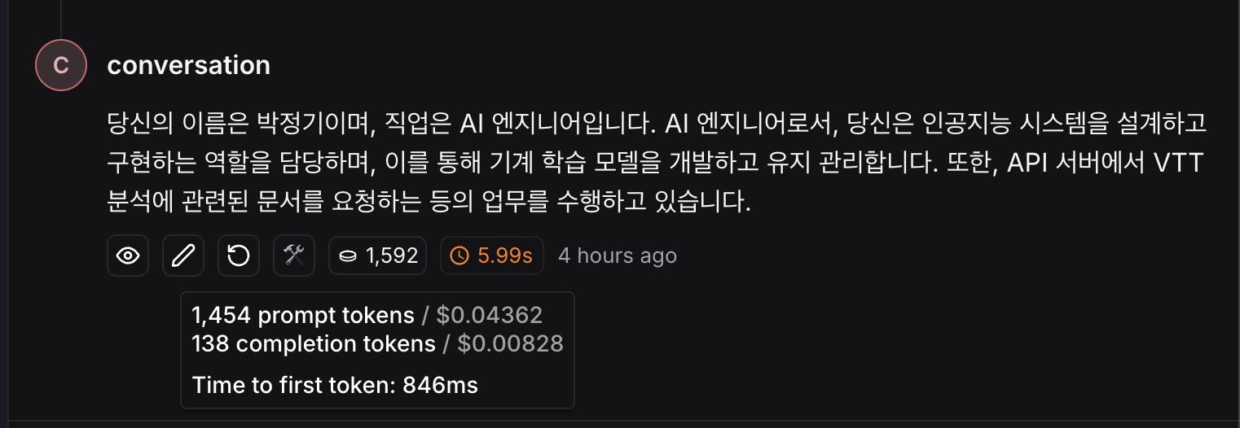Click "Time to first token: 846ms"
The height and width of the screenshot is (428, 1240).
coord(335,385)
